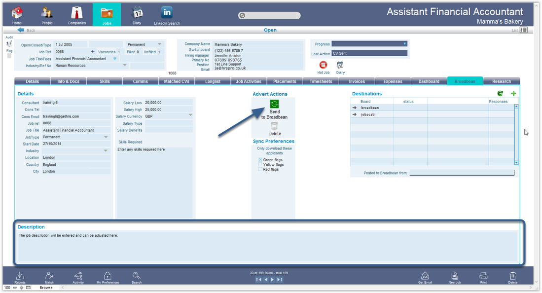
Task: Click the bottom Delete record icon
Action: (512, 277)
